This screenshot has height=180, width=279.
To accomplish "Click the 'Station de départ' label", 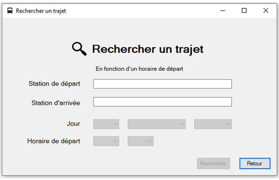I will click(54, 83).
